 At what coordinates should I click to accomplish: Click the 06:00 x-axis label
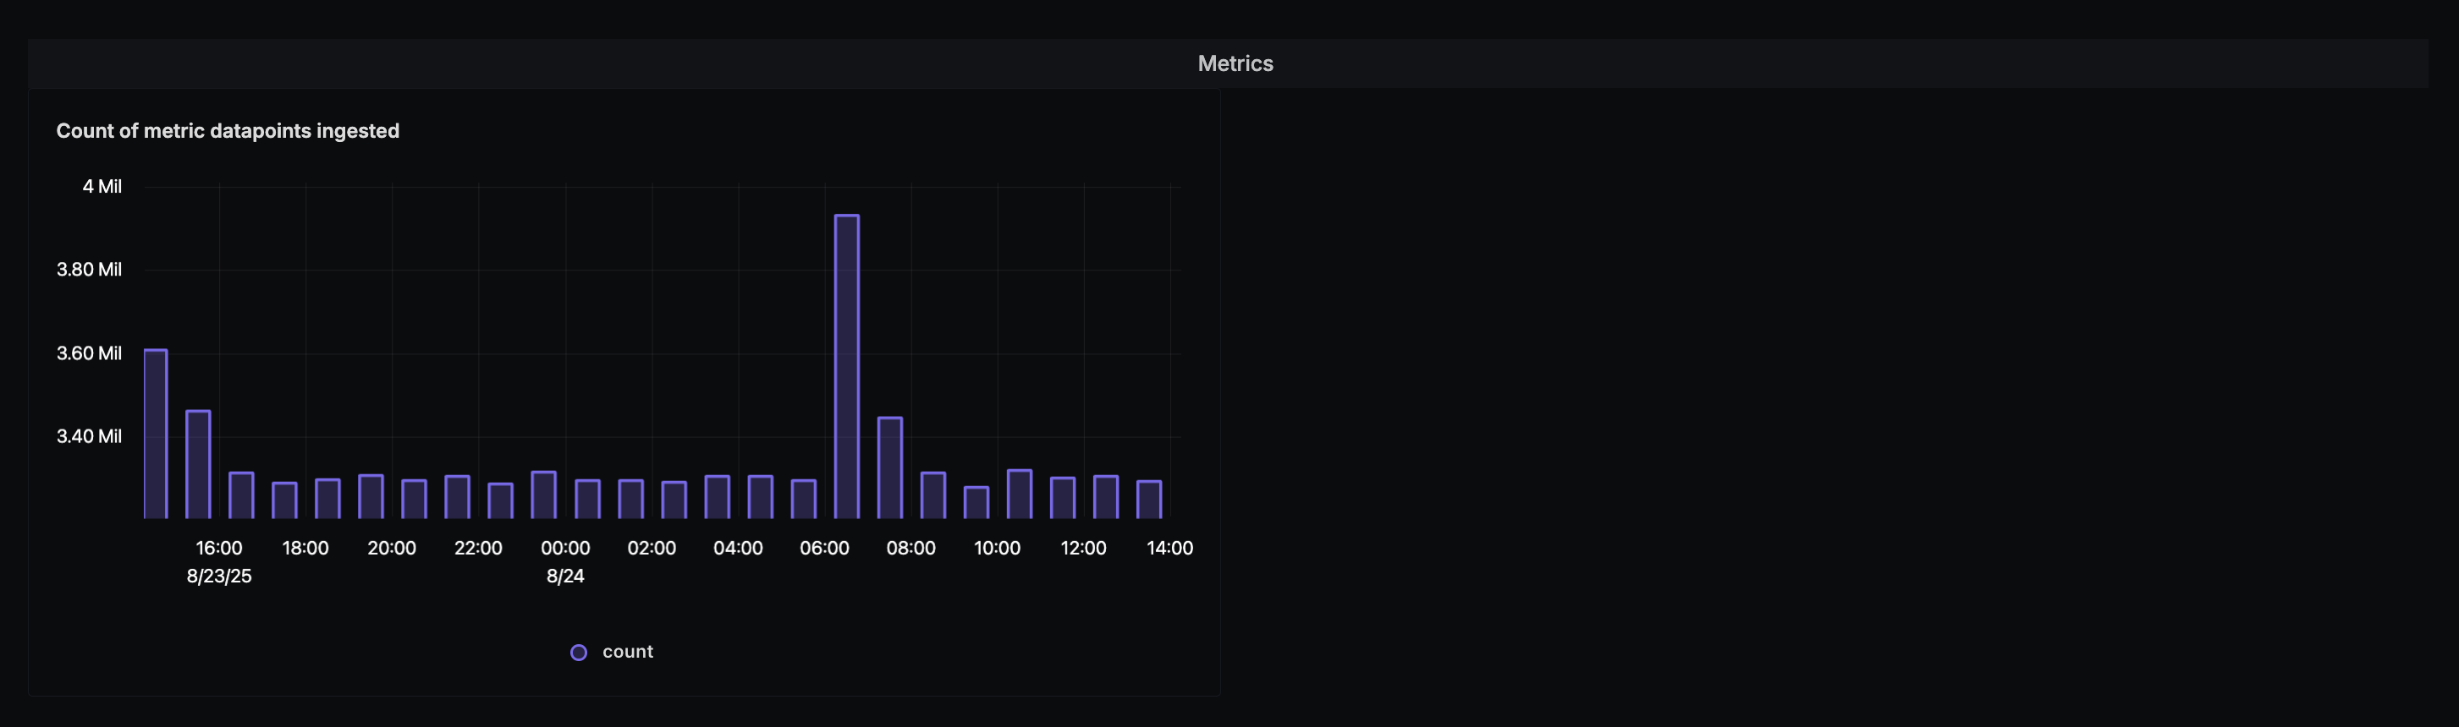click(x=825, y=548)
